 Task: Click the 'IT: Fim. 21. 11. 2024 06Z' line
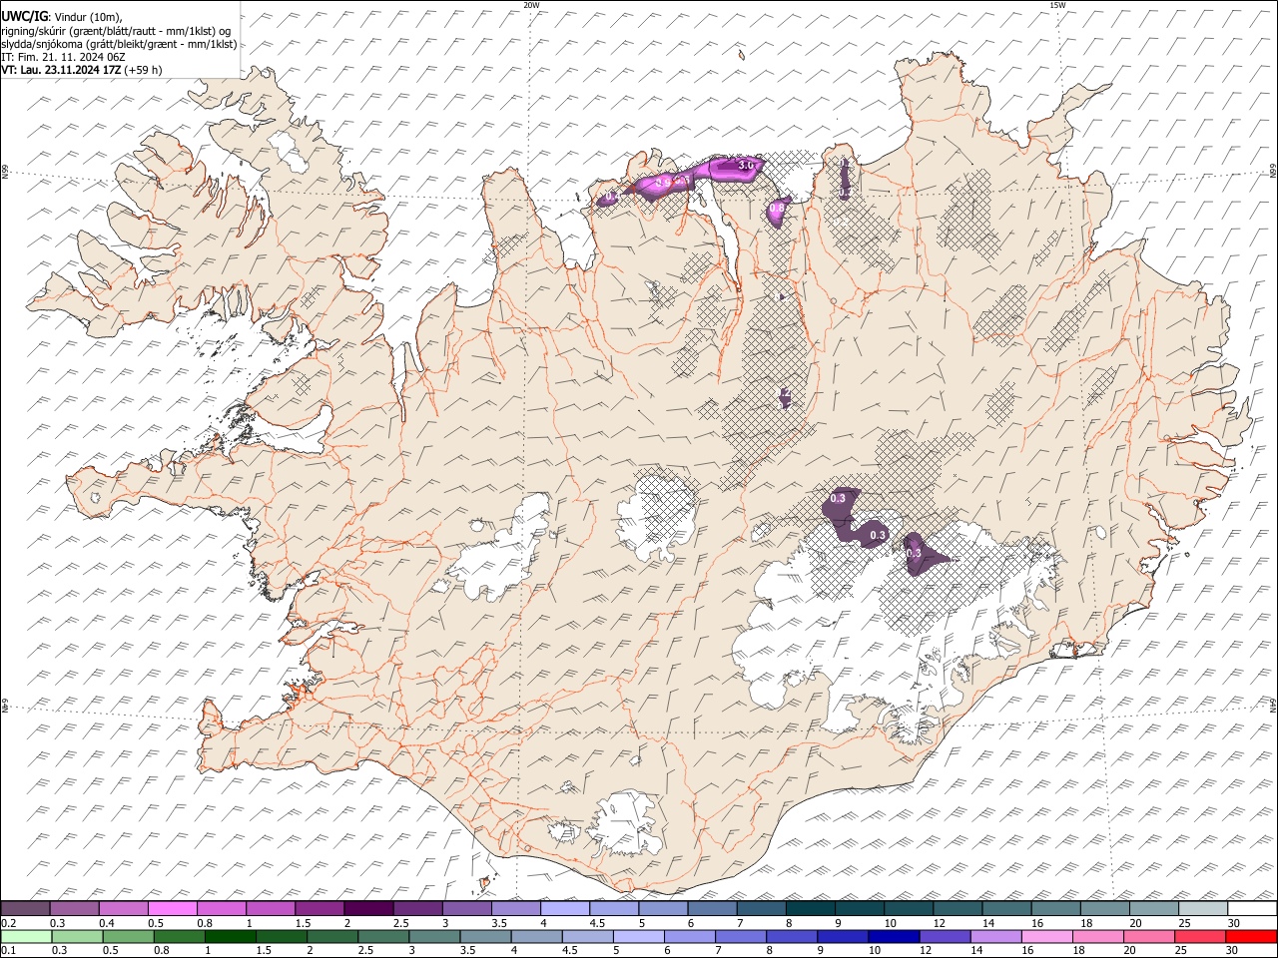pyautogui.click(x=63, y=58)
